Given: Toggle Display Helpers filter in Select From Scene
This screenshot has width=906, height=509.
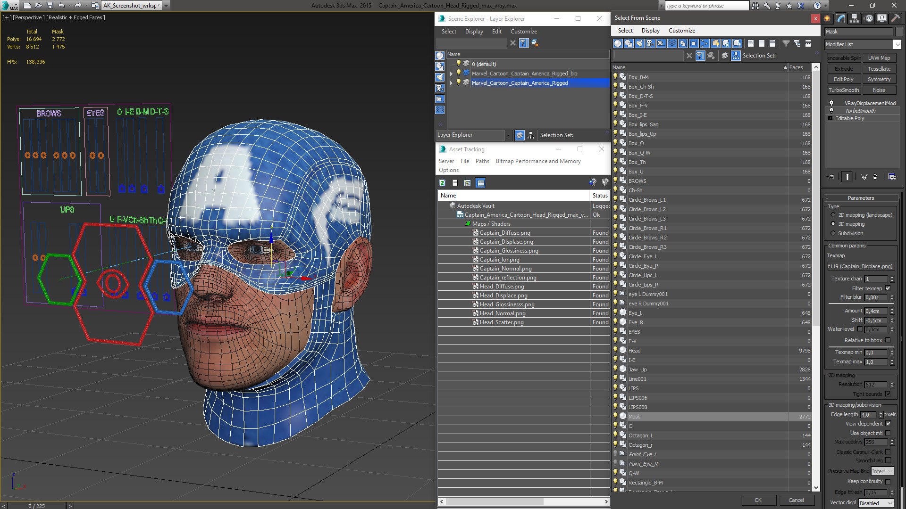Looking at the screenshot, I should (661, 43).
